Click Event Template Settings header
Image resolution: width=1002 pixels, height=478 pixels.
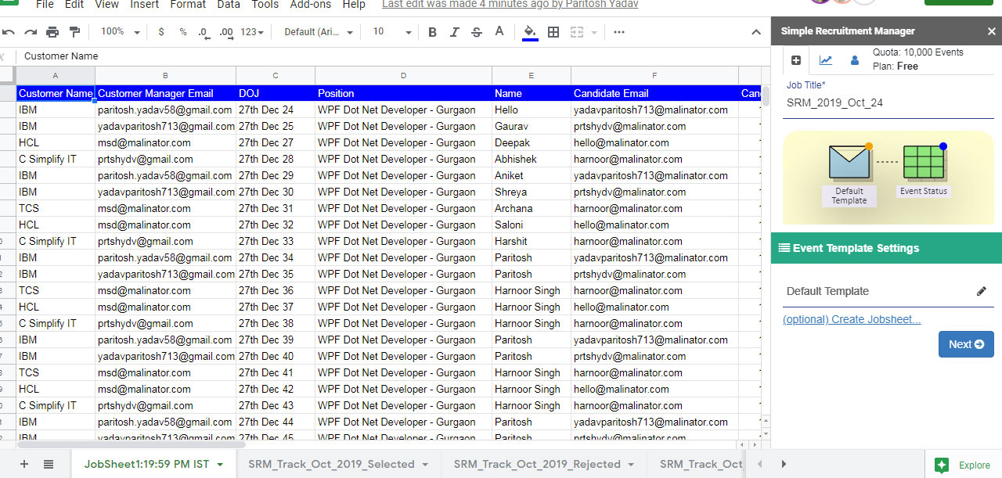tap(886, 248)
